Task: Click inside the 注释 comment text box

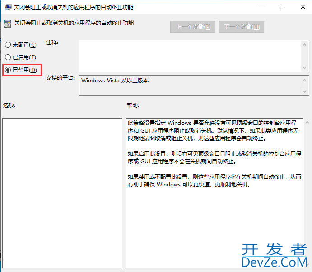Action: click(190, 56)
